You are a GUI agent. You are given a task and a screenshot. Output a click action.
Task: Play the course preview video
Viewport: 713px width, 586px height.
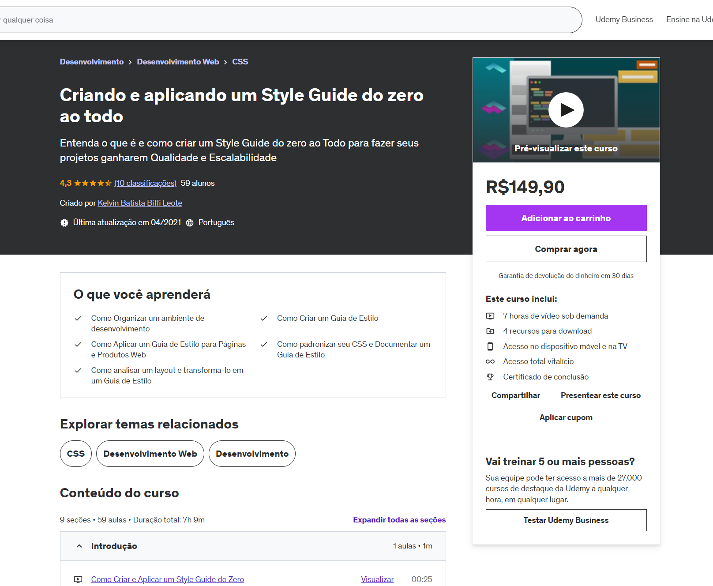pos(566,110)
